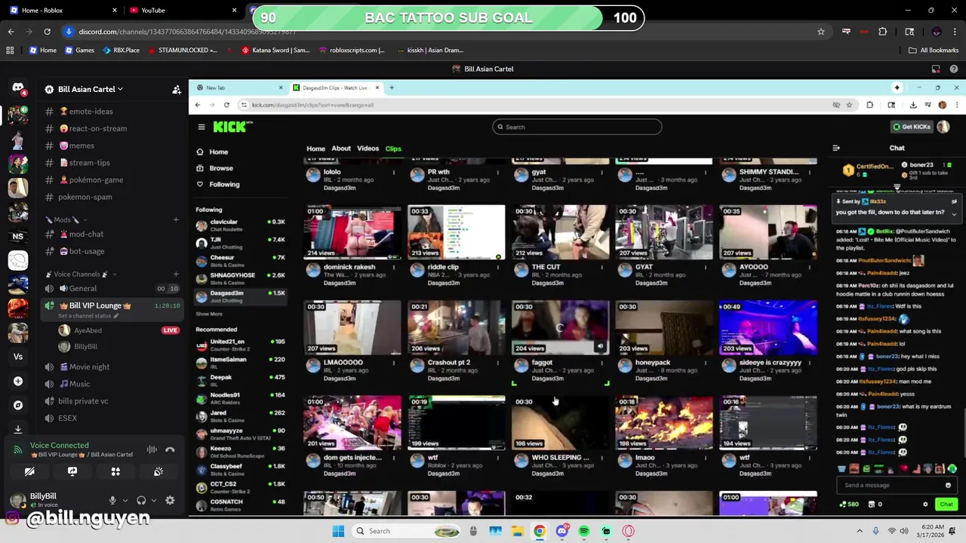The image size is (966, 543).
Task: Select the Clips tab on Kick channel
Action: click(393, 149)
